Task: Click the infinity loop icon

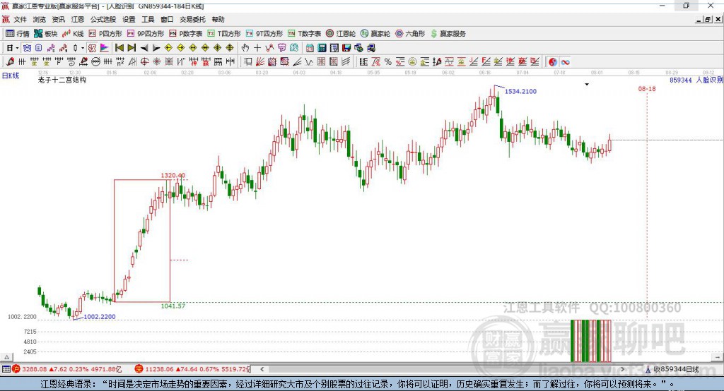Action: coord(565,62)
